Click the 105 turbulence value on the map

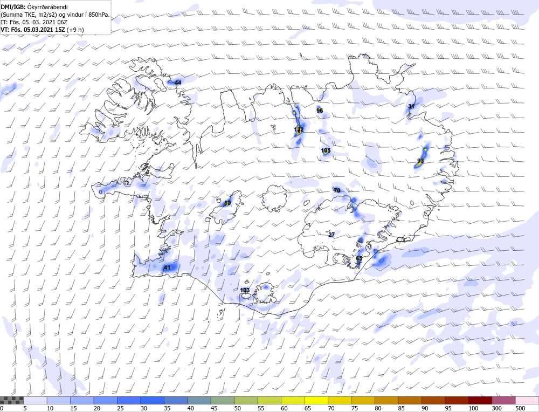pyautogui.click(x=326, y=150)
